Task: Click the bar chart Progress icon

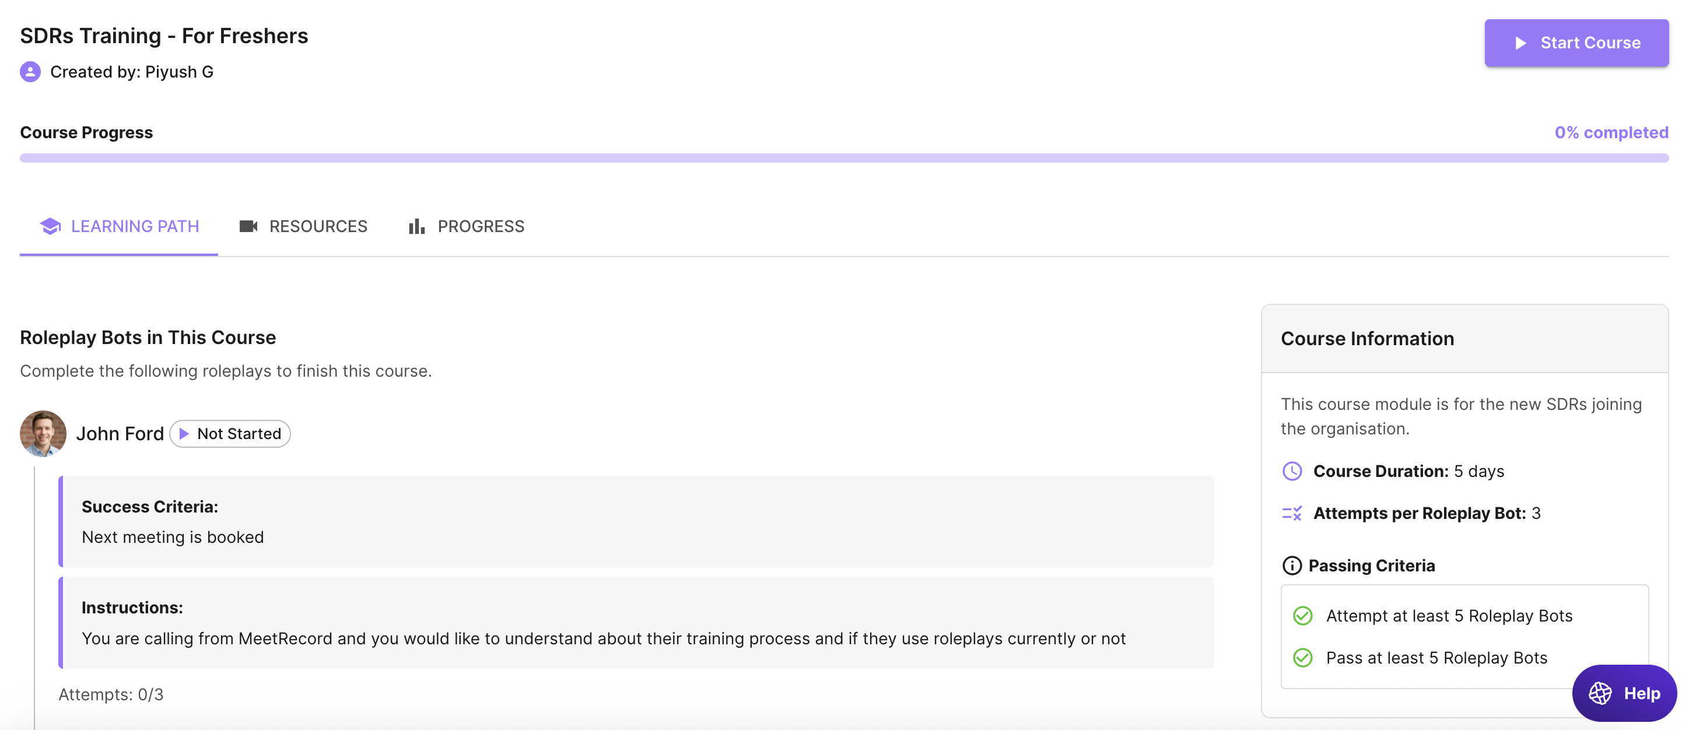Action: click(416, 226)
